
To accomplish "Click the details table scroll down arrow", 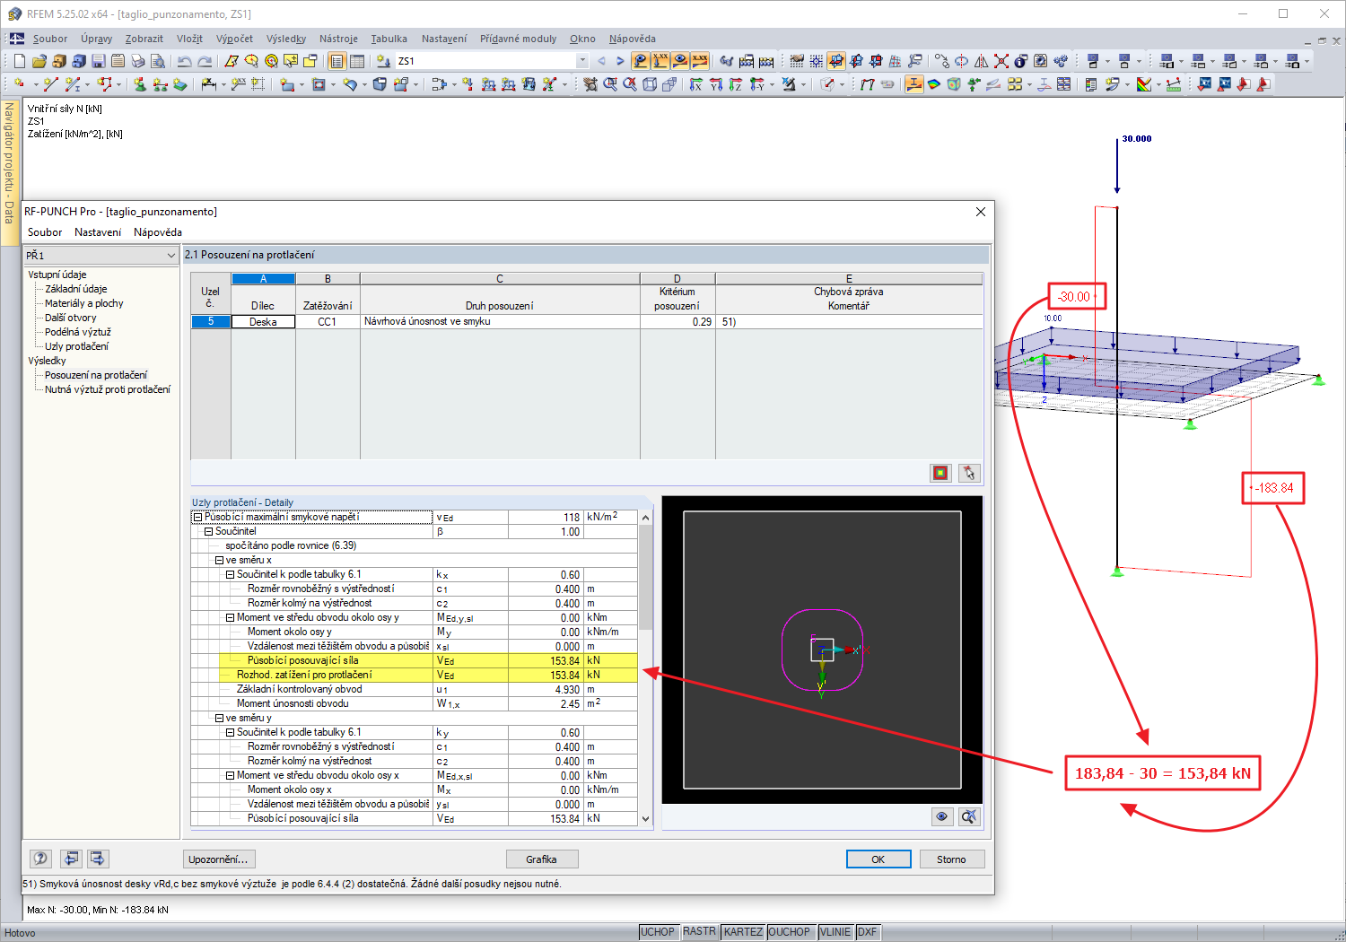I will coord(645,818).
